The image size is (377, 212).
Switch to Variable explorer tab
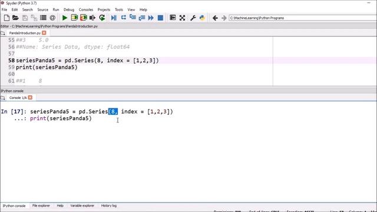click(x=82, y=206)
